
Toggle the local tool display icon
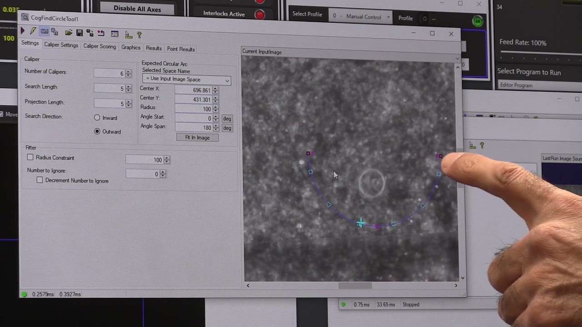click(x=44, y=31)
